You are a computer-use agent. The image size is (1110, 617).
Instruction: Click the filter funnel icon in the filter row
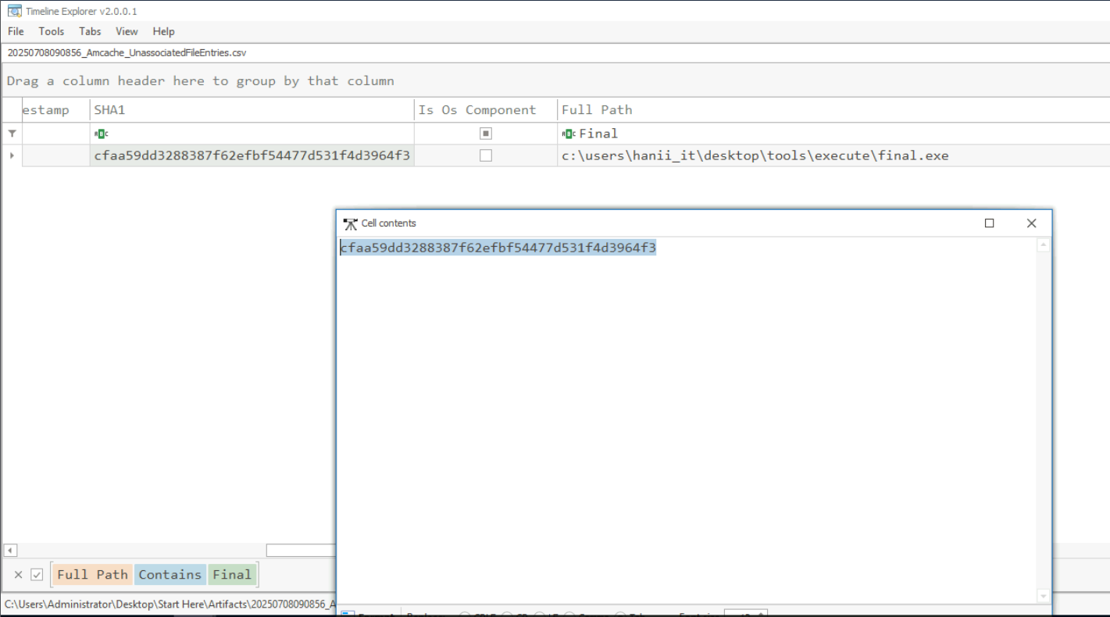[x=12, y=134]
